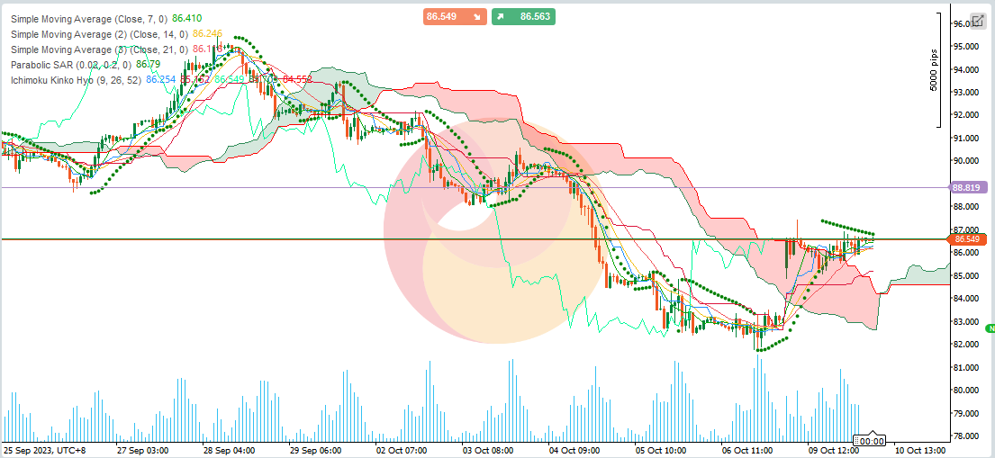Click the 25 Sep 2023, UTC+8 timezone label
995x458 pixels.
(x=45, y=449)
